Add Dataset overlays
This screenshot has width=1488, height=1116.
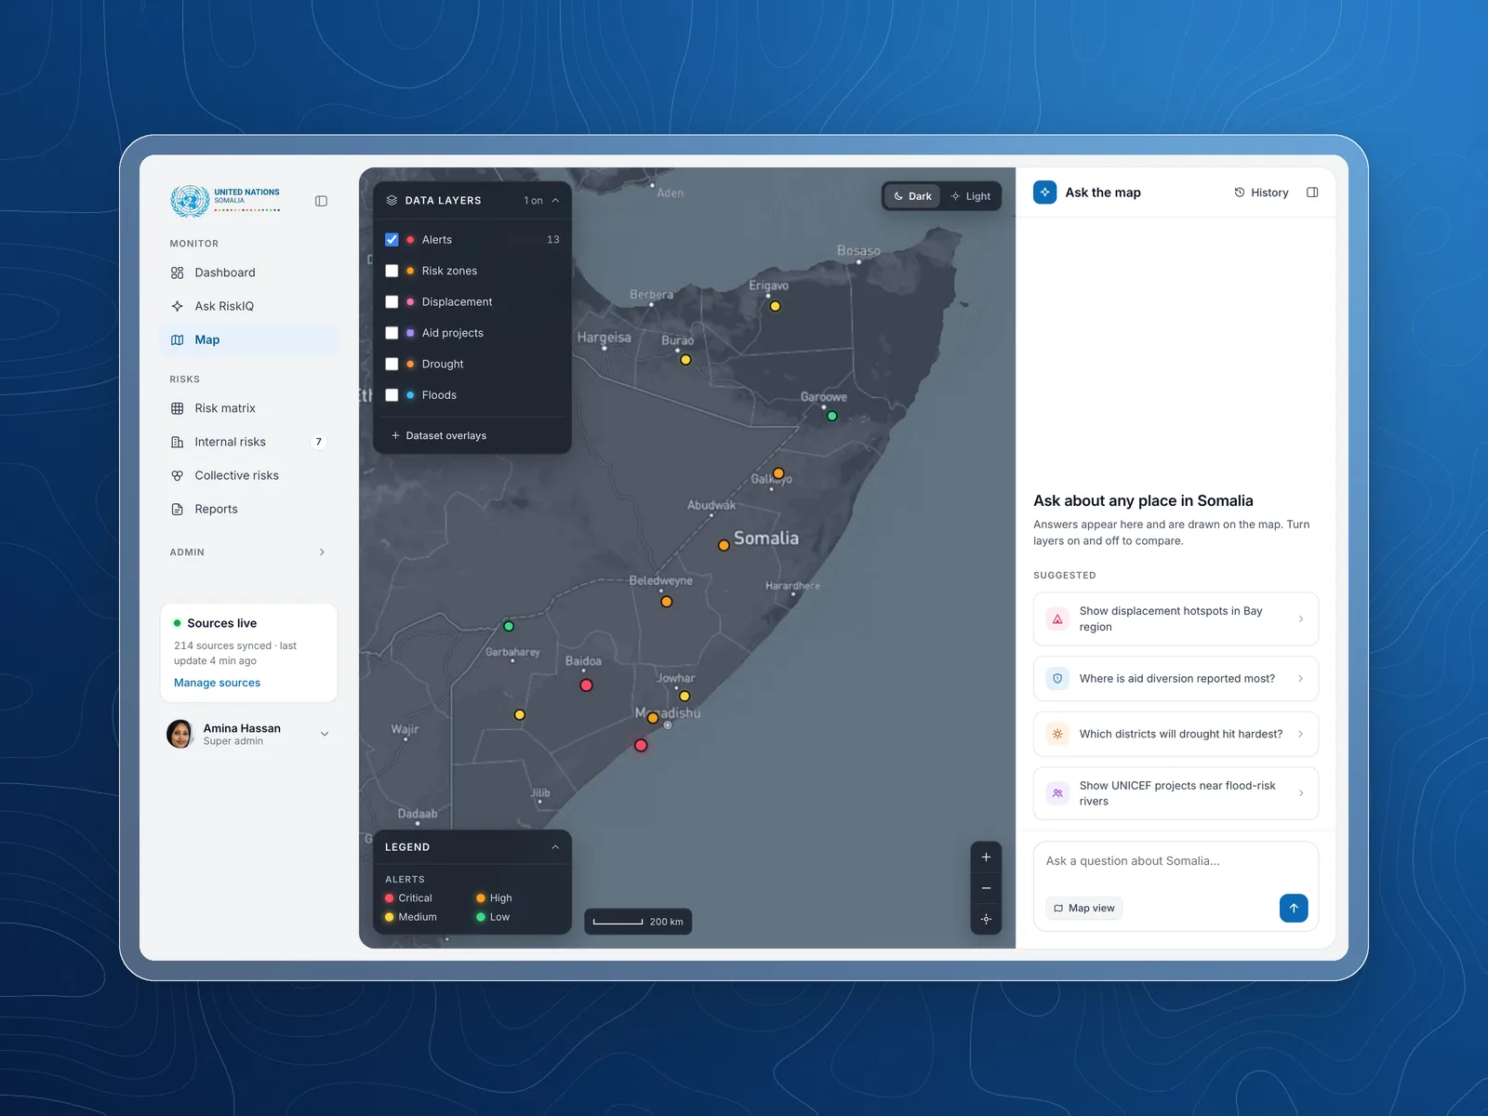click(x=439, y=435)
